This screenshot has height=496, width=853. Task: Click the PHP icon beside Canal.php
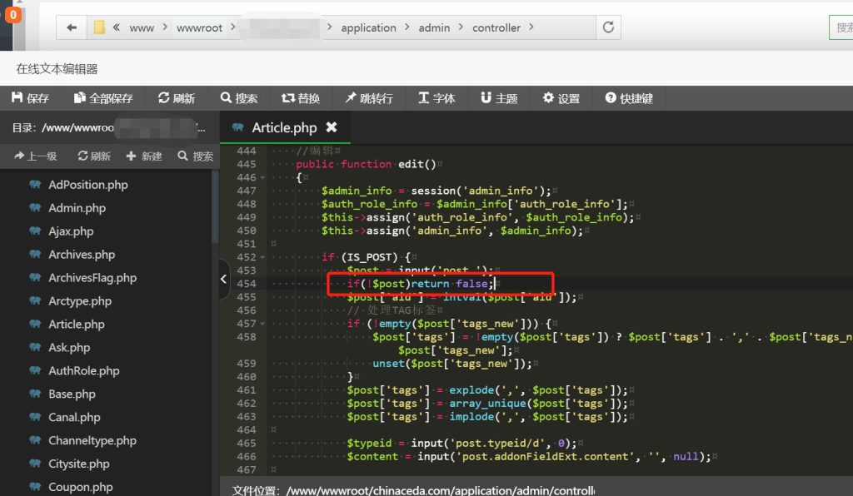35,417
